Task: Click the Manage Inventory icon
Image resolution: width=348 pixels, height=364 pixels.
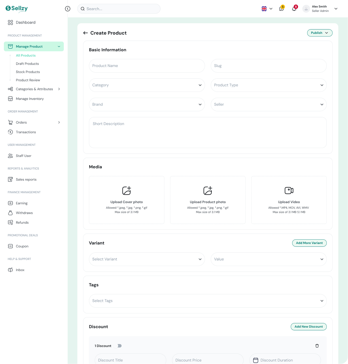Action: click(x=10, y=99)
